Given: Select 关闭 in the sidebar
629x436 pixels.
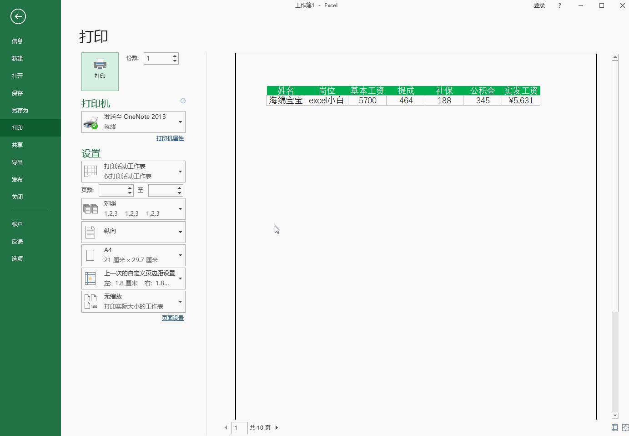Looking at the screenshot, I should [30, 197].
